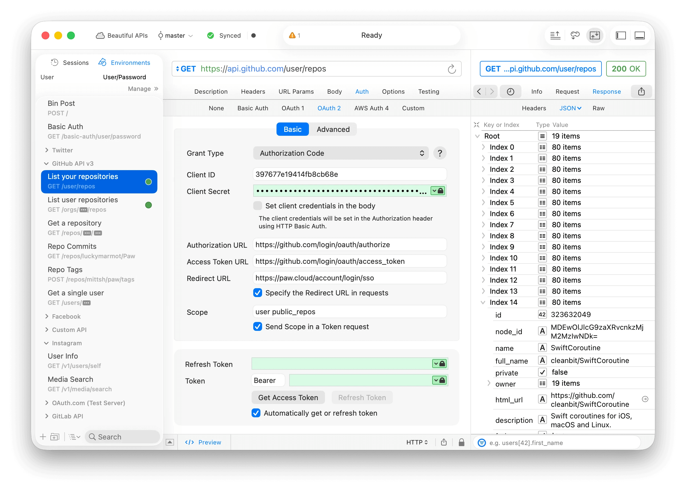The height and width of the screenshot is (491, 686).
Task: Expand Index 3 in JSON tree
Action: 483,180
